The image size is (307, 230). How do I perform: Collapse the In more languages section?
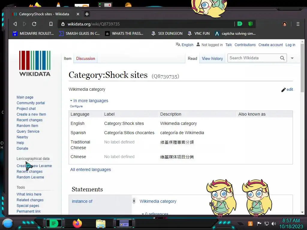pos(89,101)
